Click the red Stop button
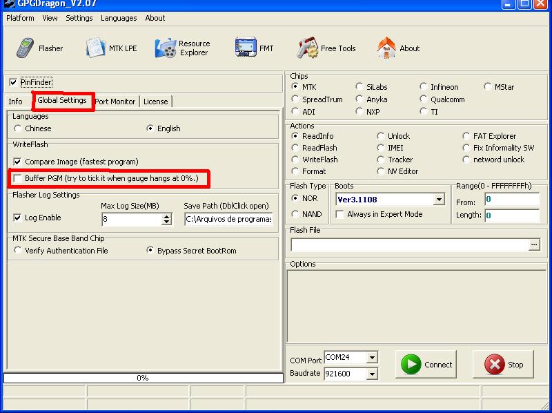Image resolution: width=552 pixels, height=413 pixels. coord(503,365)
